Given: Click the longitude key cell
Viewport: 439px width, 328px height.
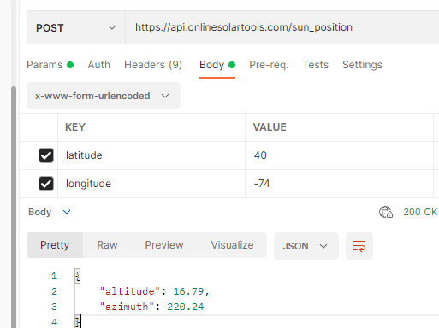Looking at the screenshot, I should click(x=151, y=184).
